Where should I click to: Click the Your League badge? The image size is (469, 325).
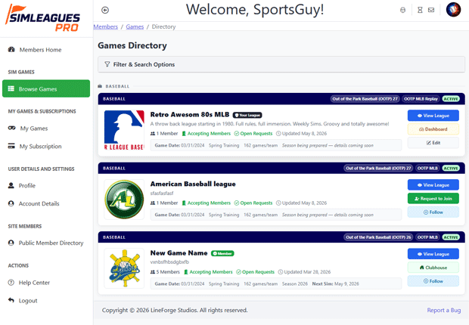click(247, 115)
